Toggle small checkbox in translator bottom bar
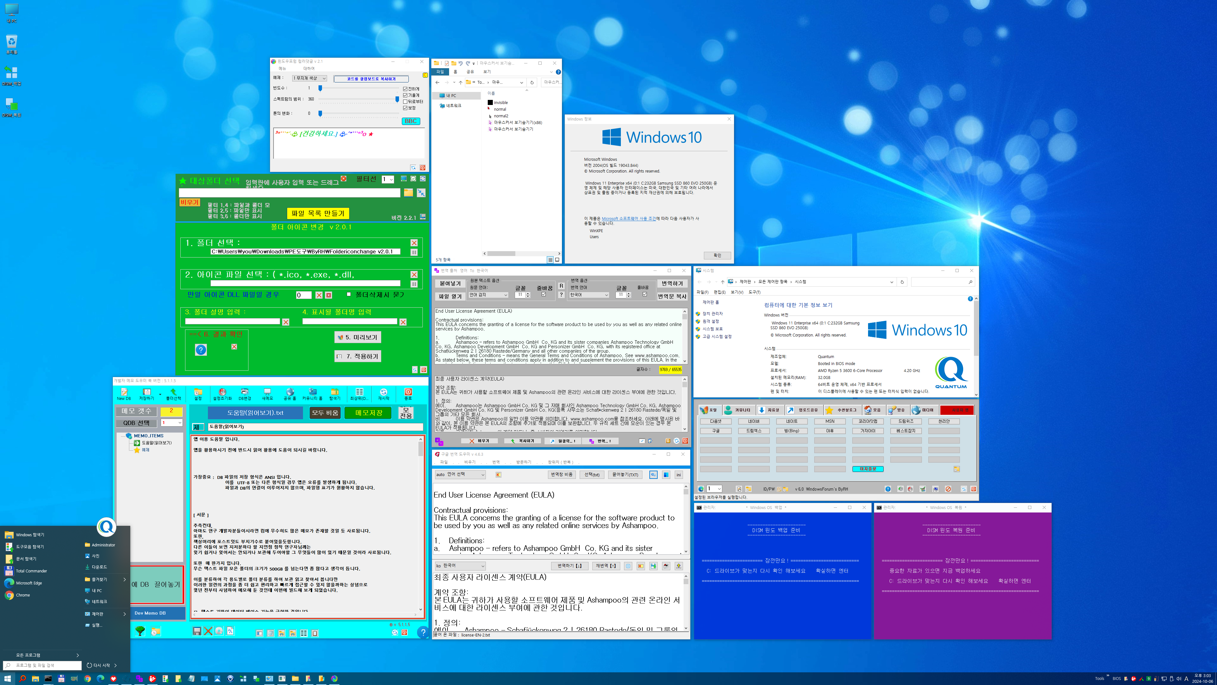The image size is (1217, 685). click(x=641, y=440)
